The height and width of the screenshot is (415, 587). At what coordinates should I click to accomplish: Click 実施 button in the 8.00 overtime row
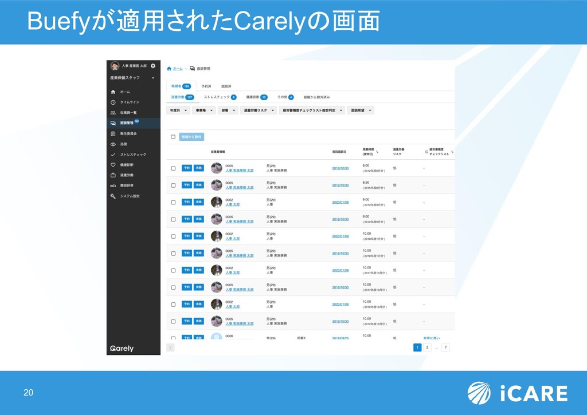pos(199,168)
